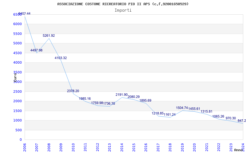Click x-axis year 2014
Image resolution: width=246 pixels, height=153 pixels.
[x=121, y=147]
